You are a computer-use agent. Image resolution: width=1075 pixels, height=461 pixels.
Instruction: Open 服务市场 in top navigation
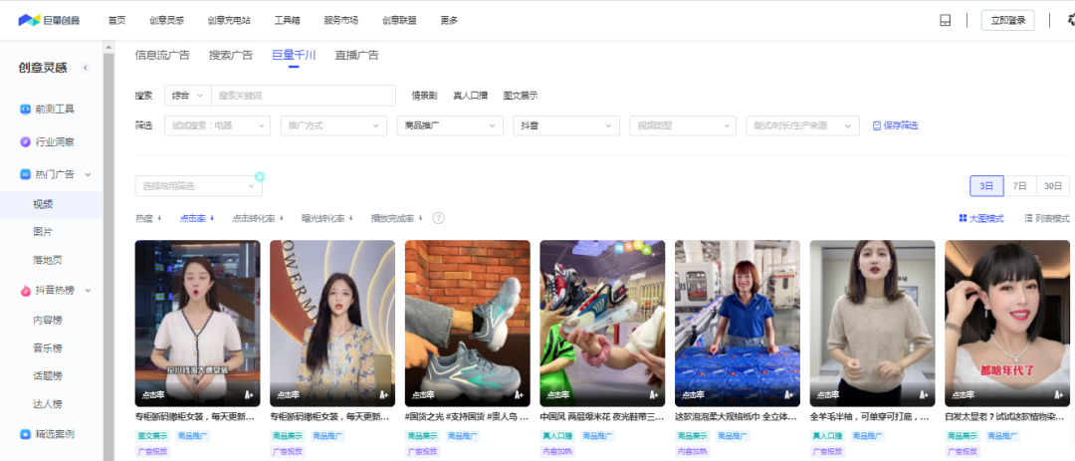point(341,21)
